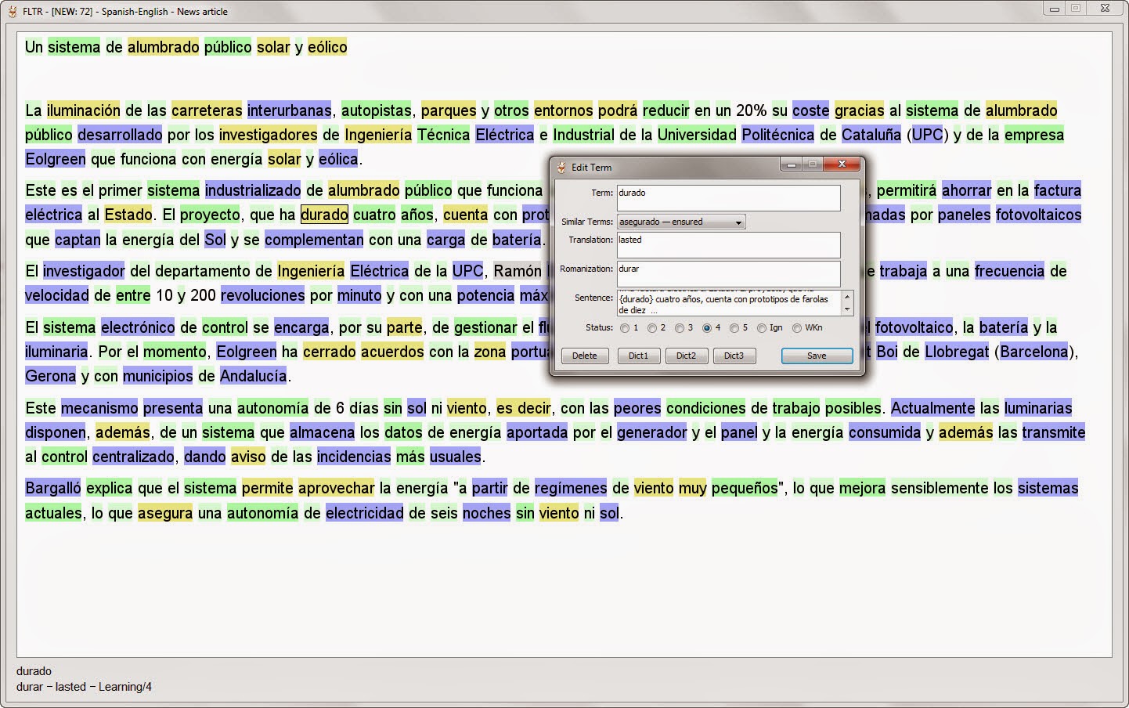Set status to Ign (ignored)
This screenshot has height=708, width=1129.
pyautogui.click(x=762, y=328)
